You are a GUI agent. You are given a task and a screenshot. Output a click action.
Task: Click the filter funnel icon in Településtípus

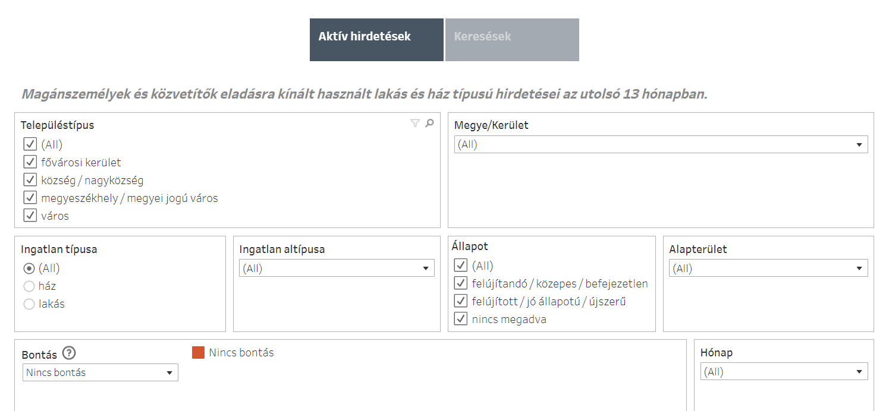415,124
